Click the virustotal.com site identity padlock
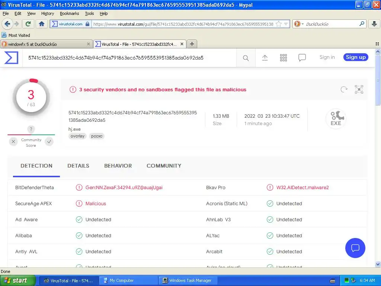Viewport: 381px width, 286px height. point(87,24)
